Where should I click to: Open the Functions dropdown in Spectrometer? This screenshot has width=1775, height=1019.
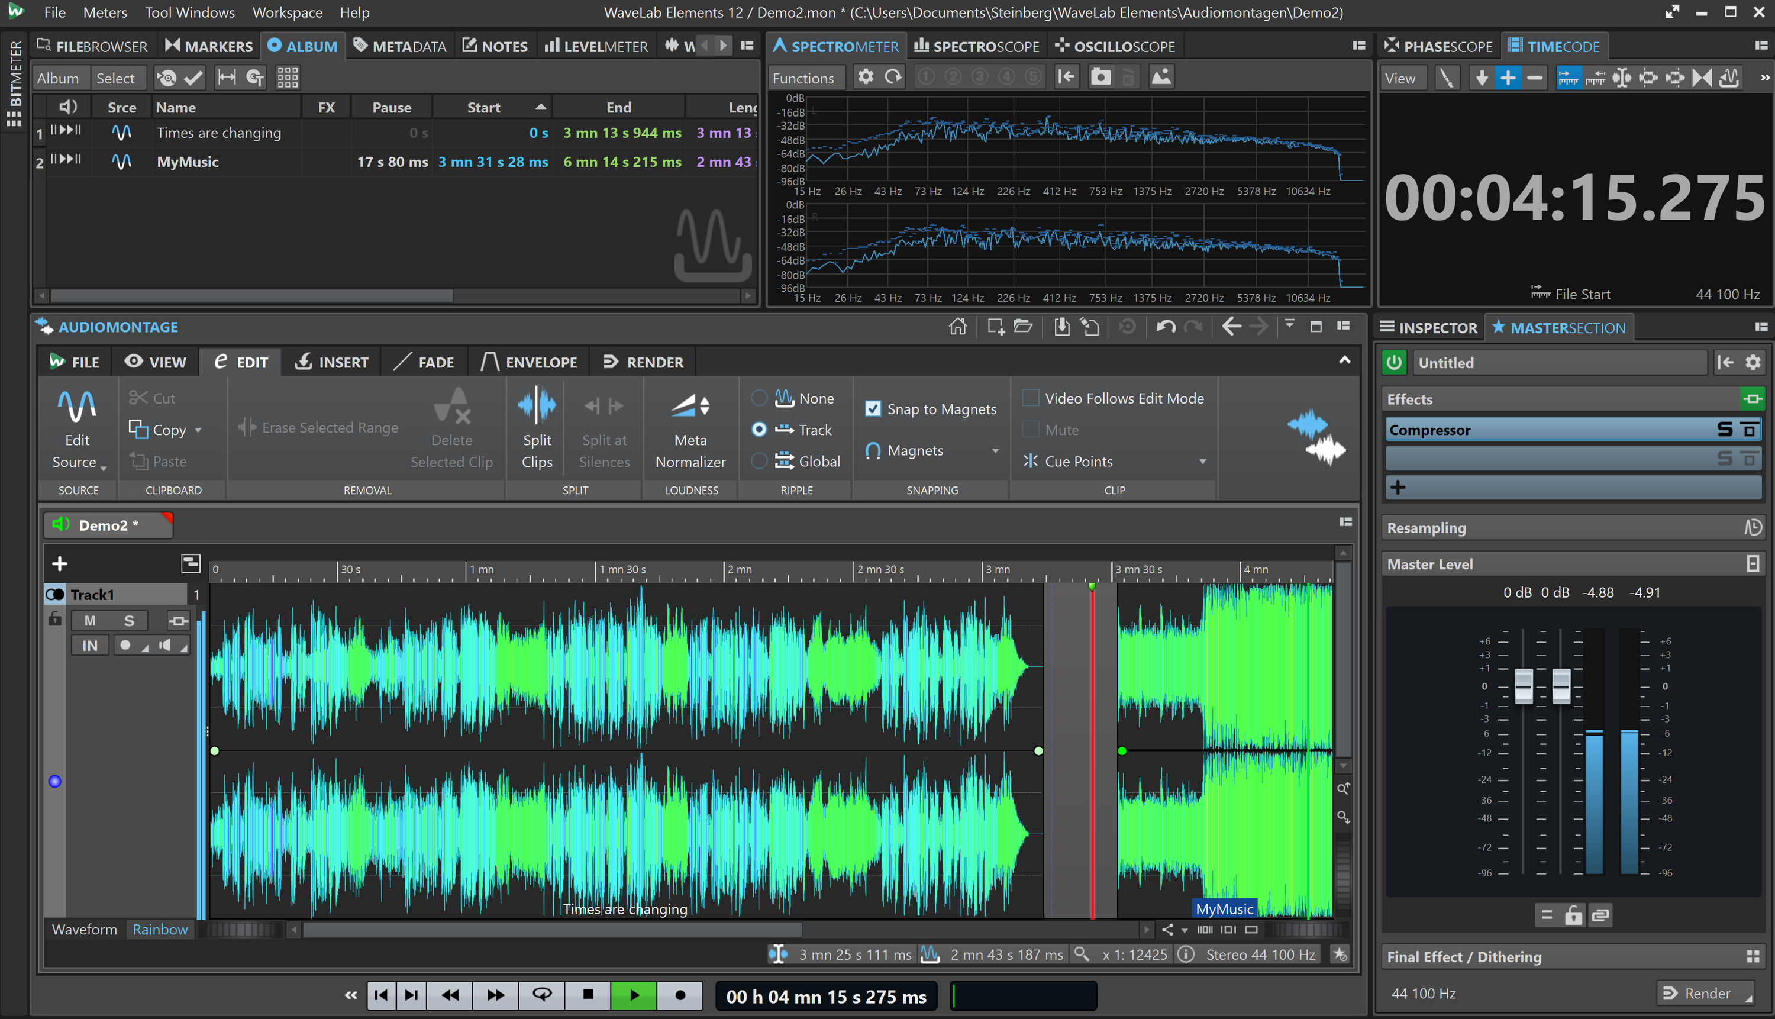click(x=803, y=77)
